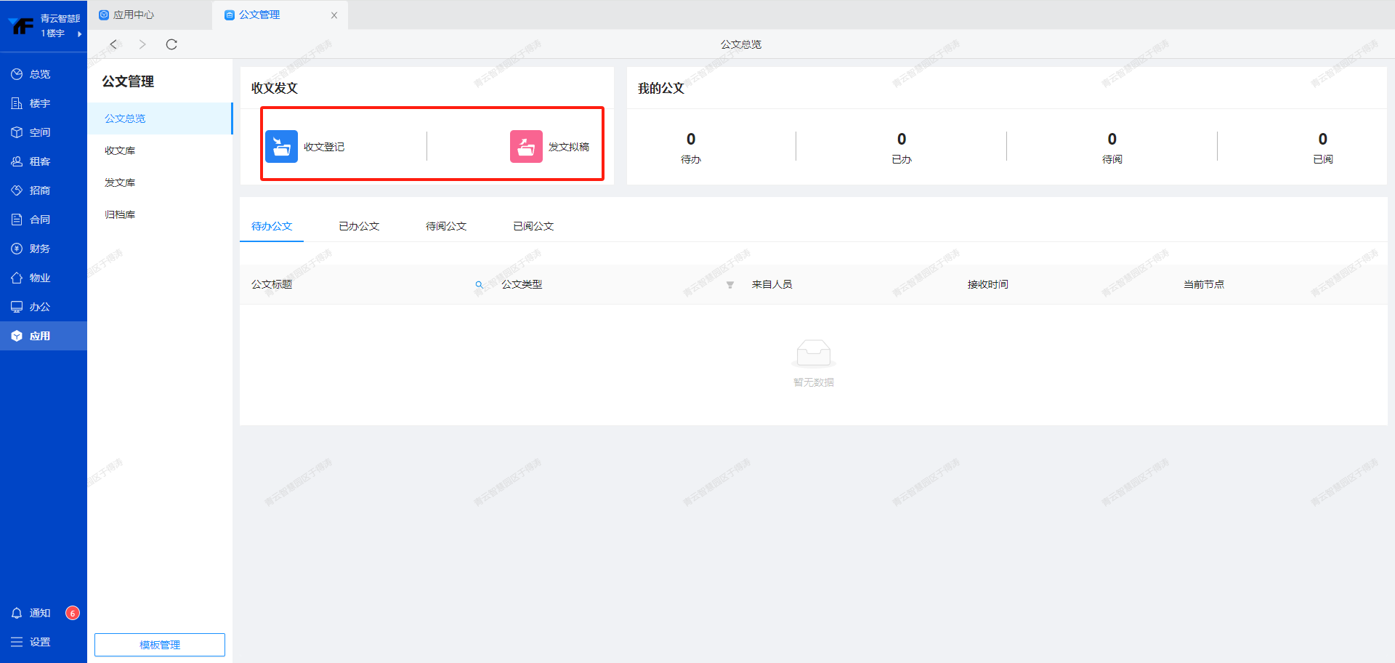Click the 待办 count in 我的公文

point(690,140)
